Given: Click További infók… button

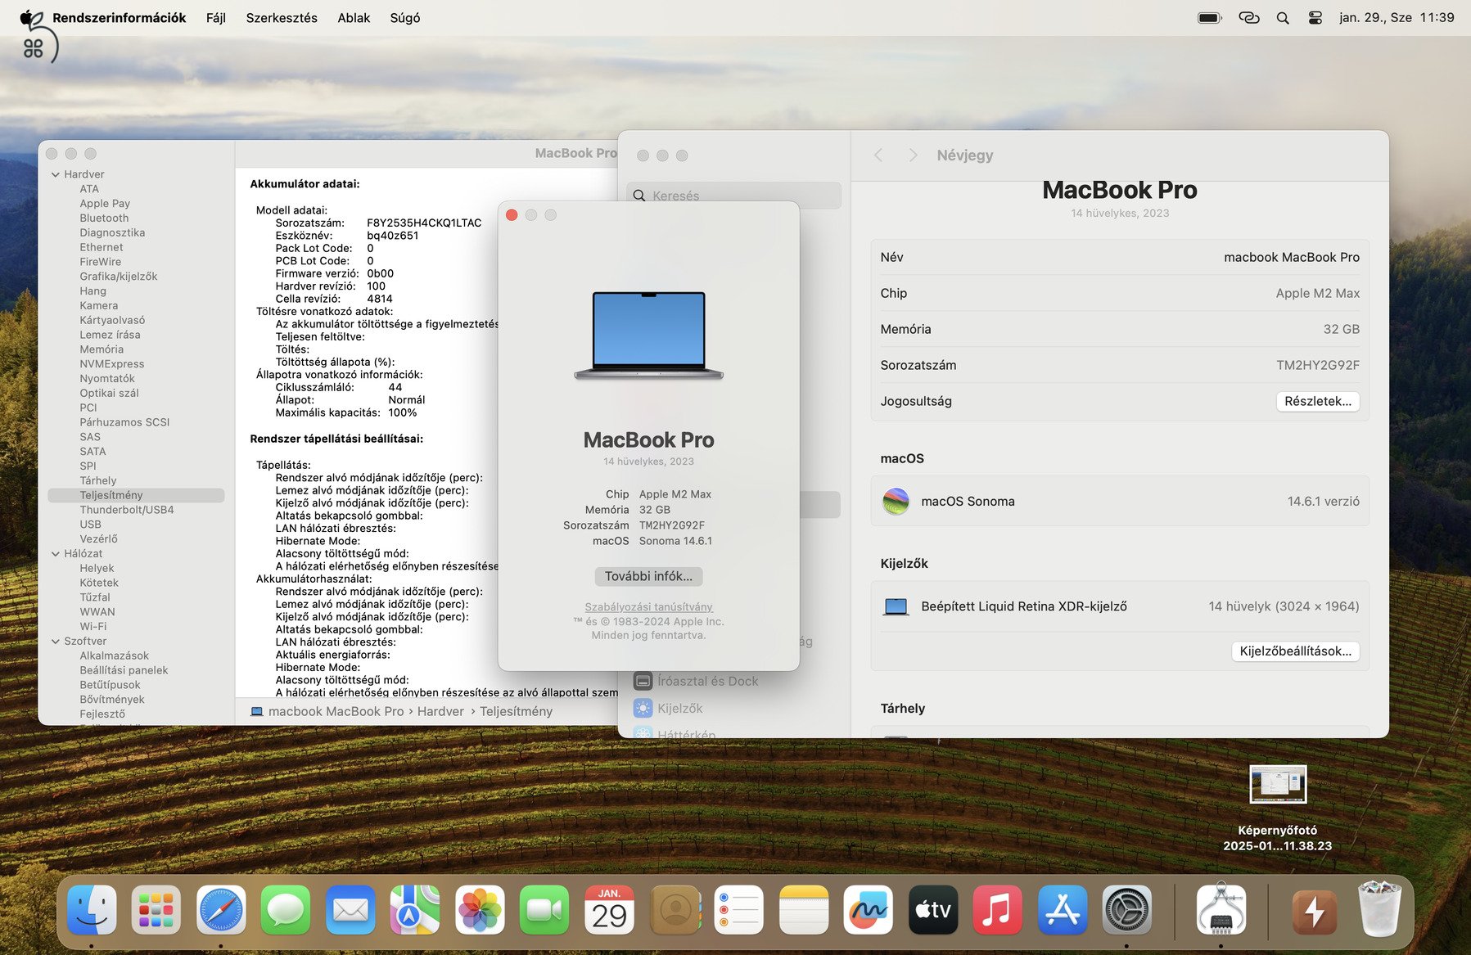Looking at the screenshot, I should [x=648, y=576].
